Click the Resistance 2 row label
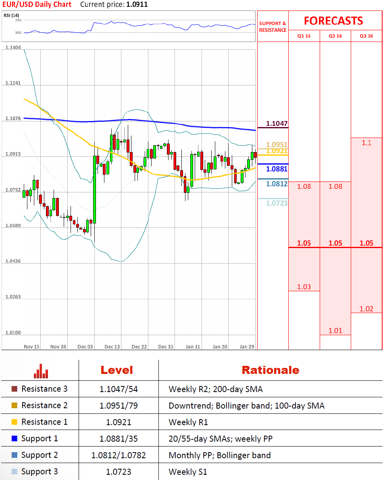 [x=44, y=405]
